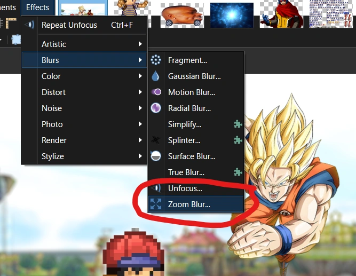Switch to the head-on-wheels image thumbnail
Viewport: 356px width, 276px height.
182,15
